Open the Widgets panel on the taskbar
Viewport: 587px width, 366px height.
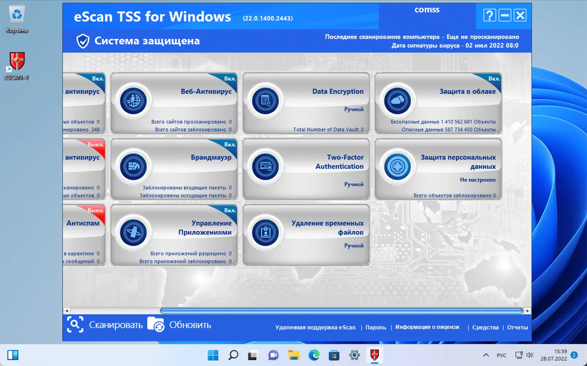[x=13, y=355]
